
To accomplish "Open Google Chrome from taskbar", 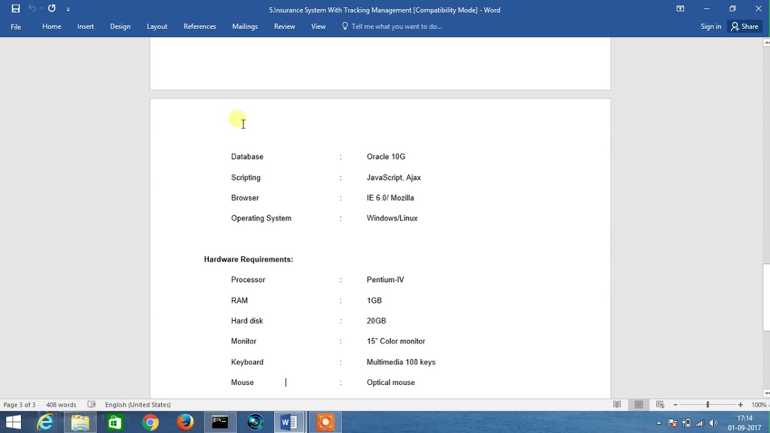I will point(150,423).
